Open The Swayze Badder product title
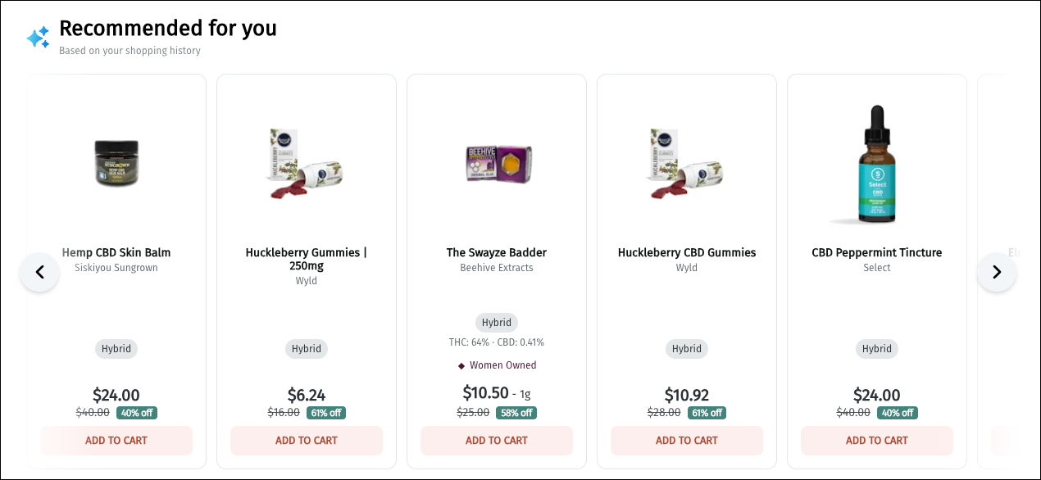Viewport: 1041px width, 480px height. [x=497, y=252]
